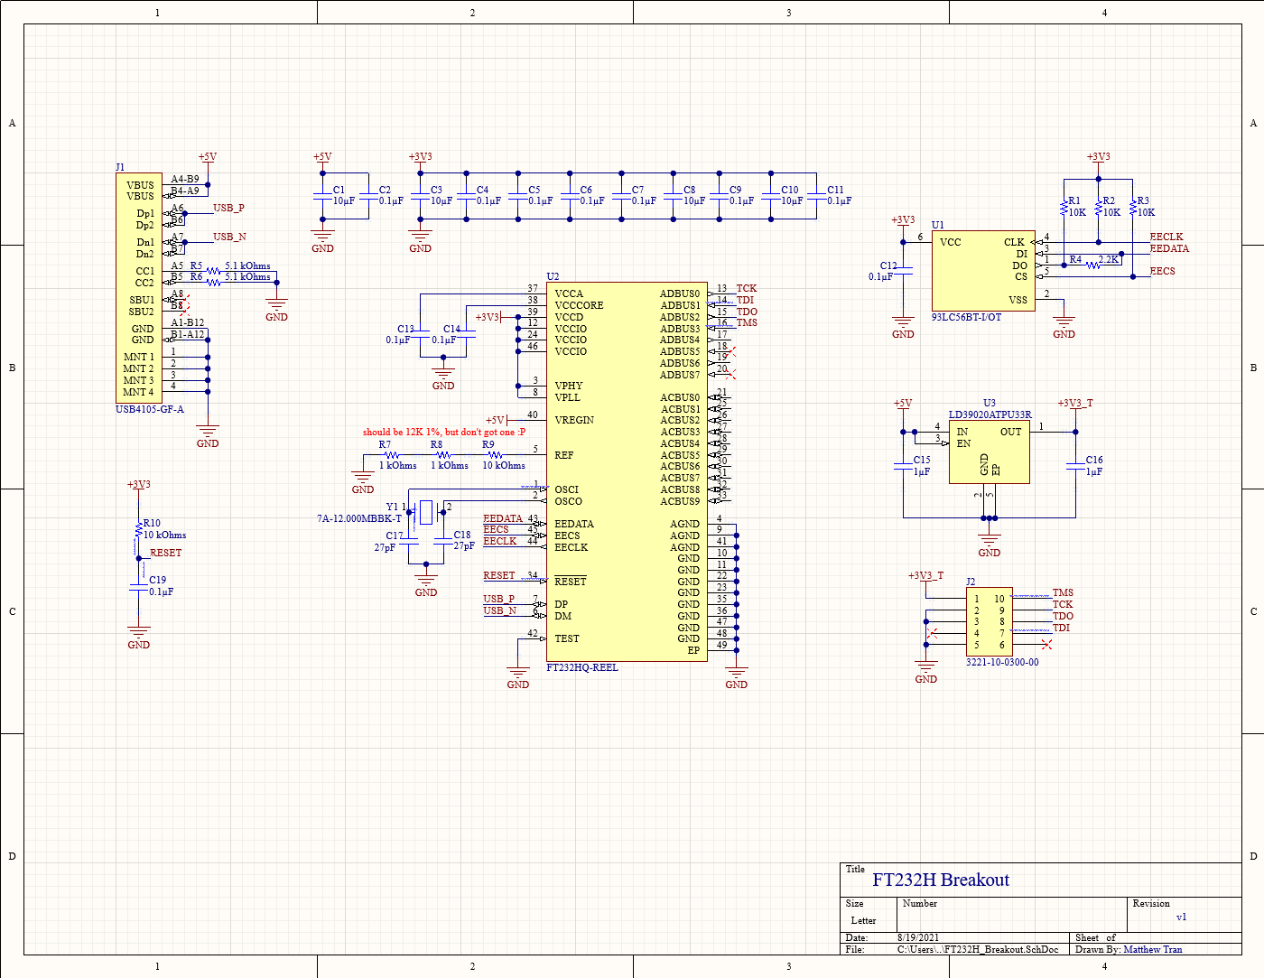
Task: Click the GND symbol below J1 connector
Action: (x=208, y=435)
